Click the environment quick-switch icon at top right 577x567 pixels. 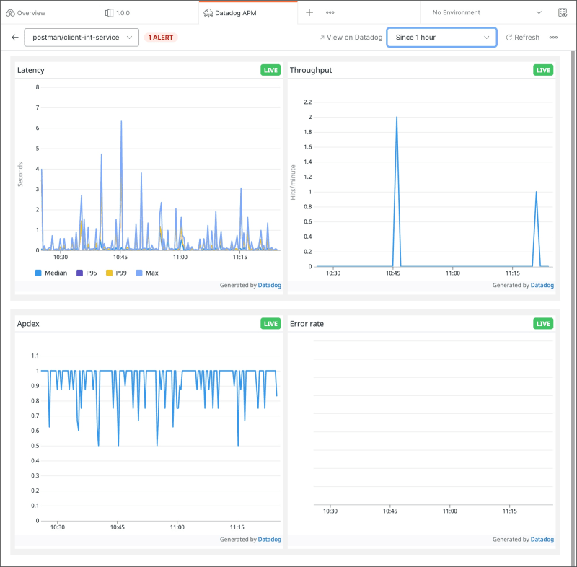[562, 12]
